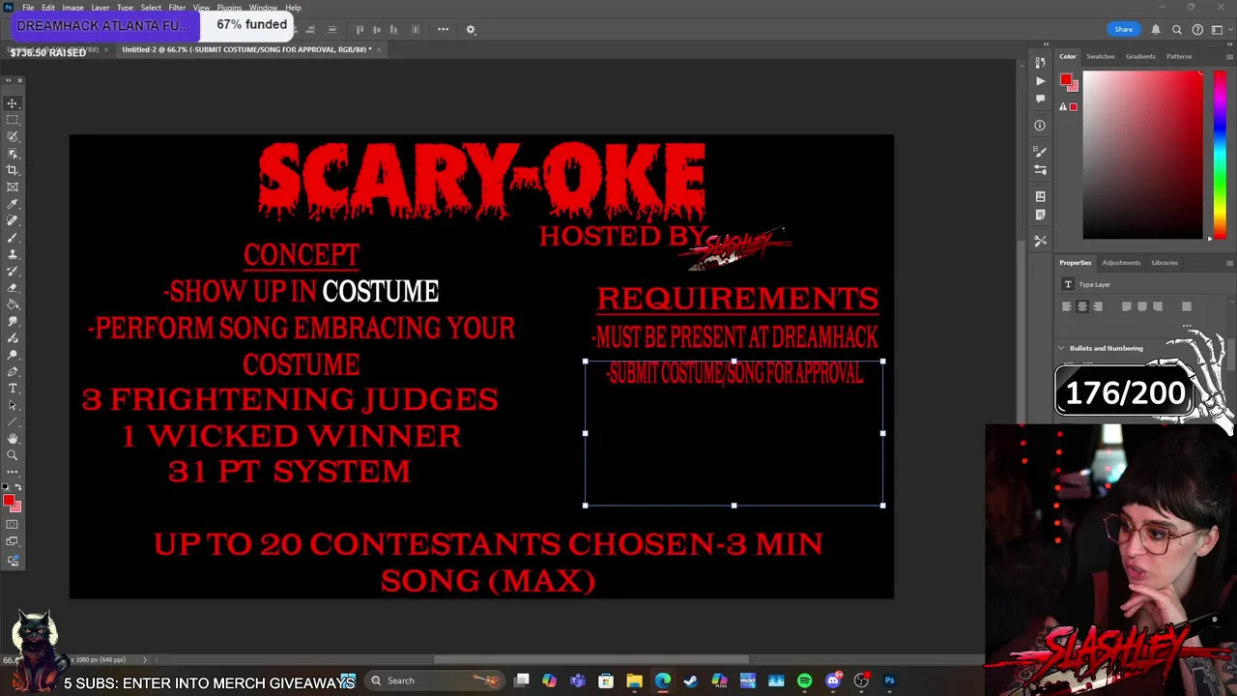
Task: Select the Pen tool
Action: click(13, 371)
